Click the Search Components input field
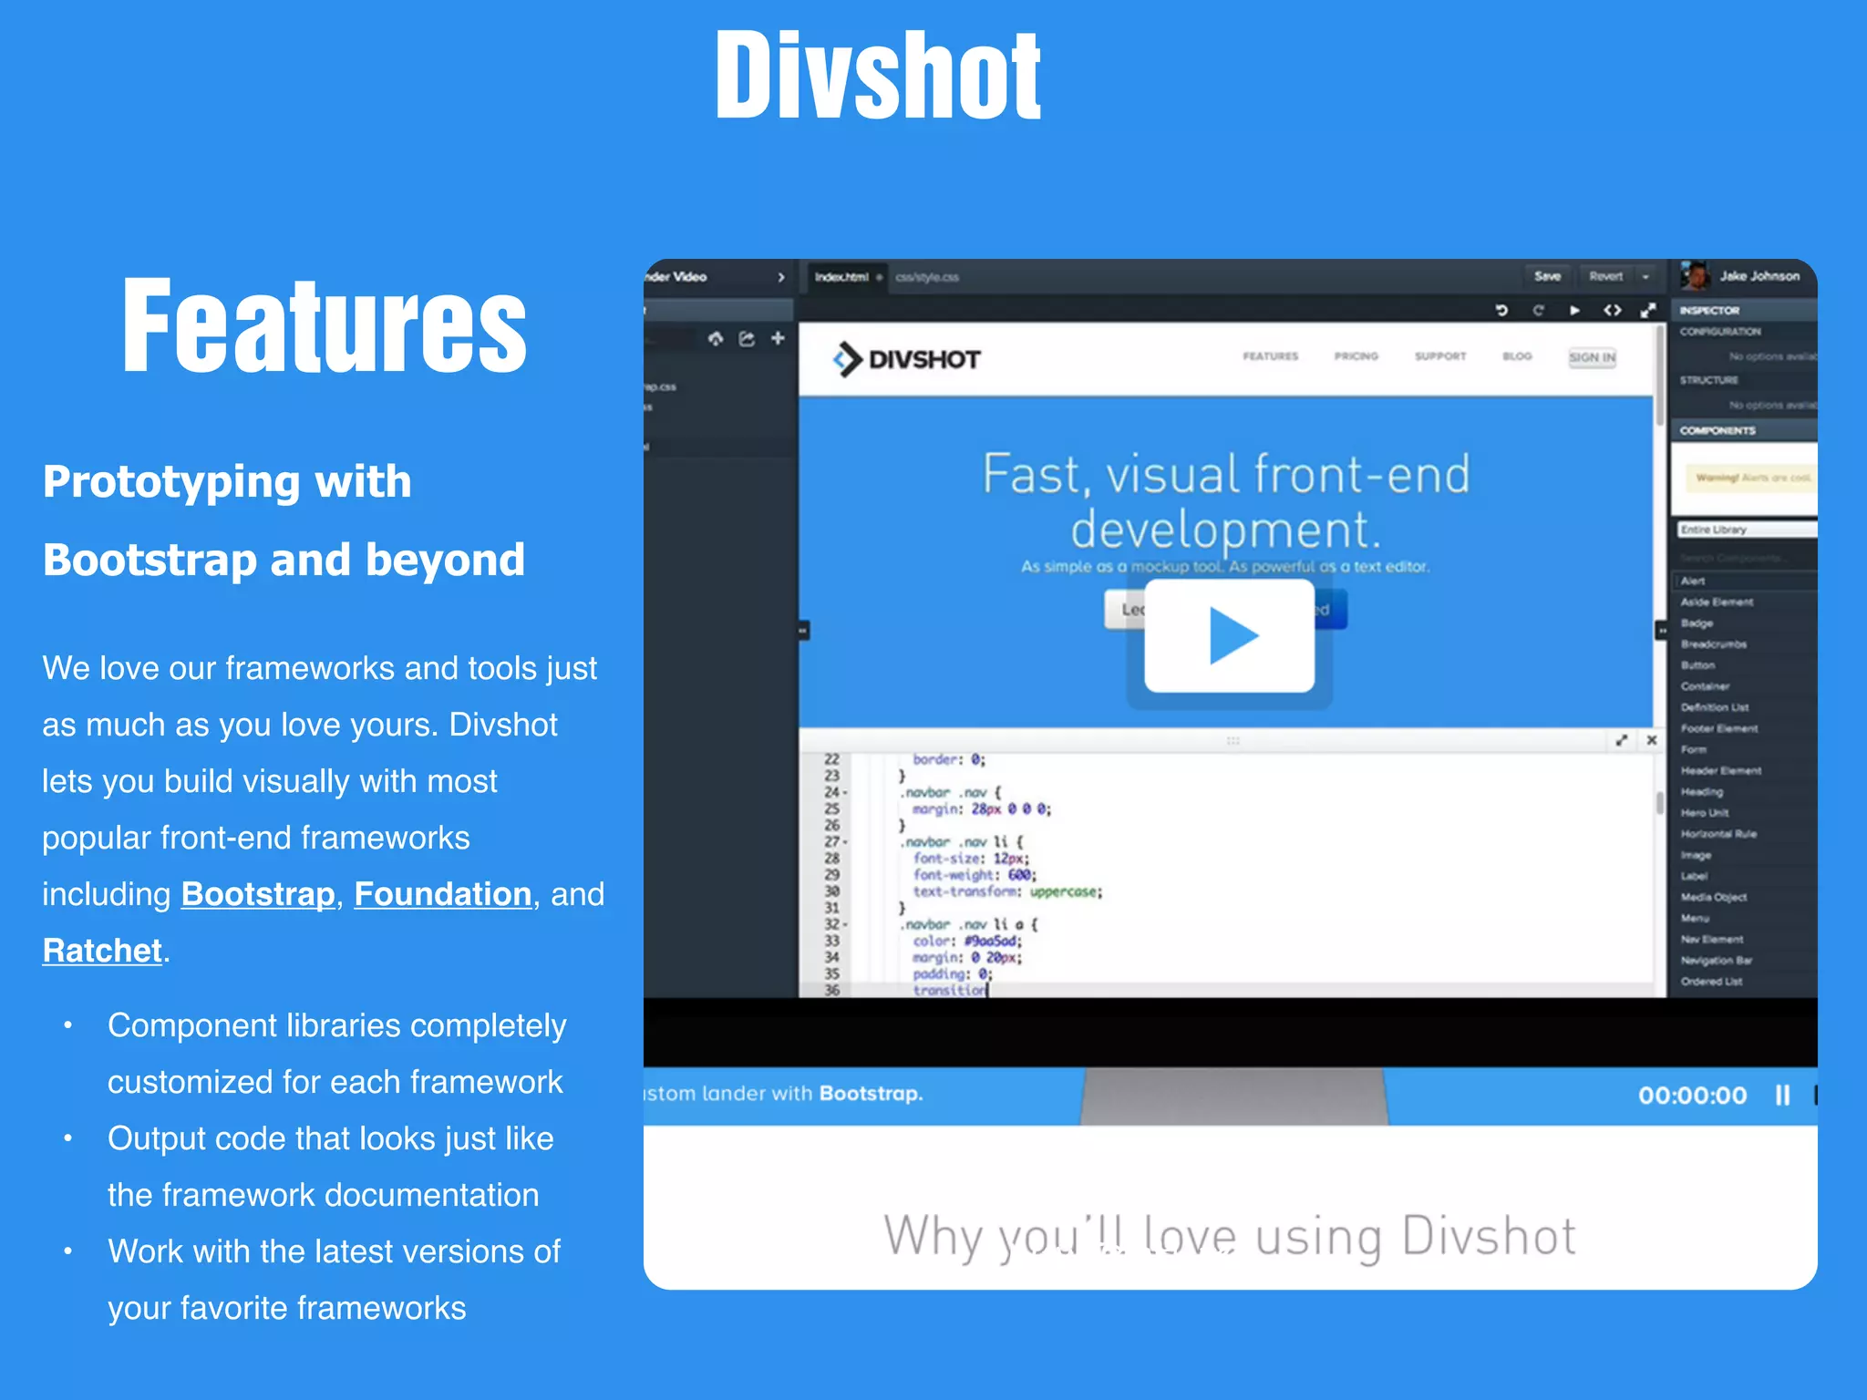The image size is (1867, 1400). pyautogui.click(x=1746, y=558)
